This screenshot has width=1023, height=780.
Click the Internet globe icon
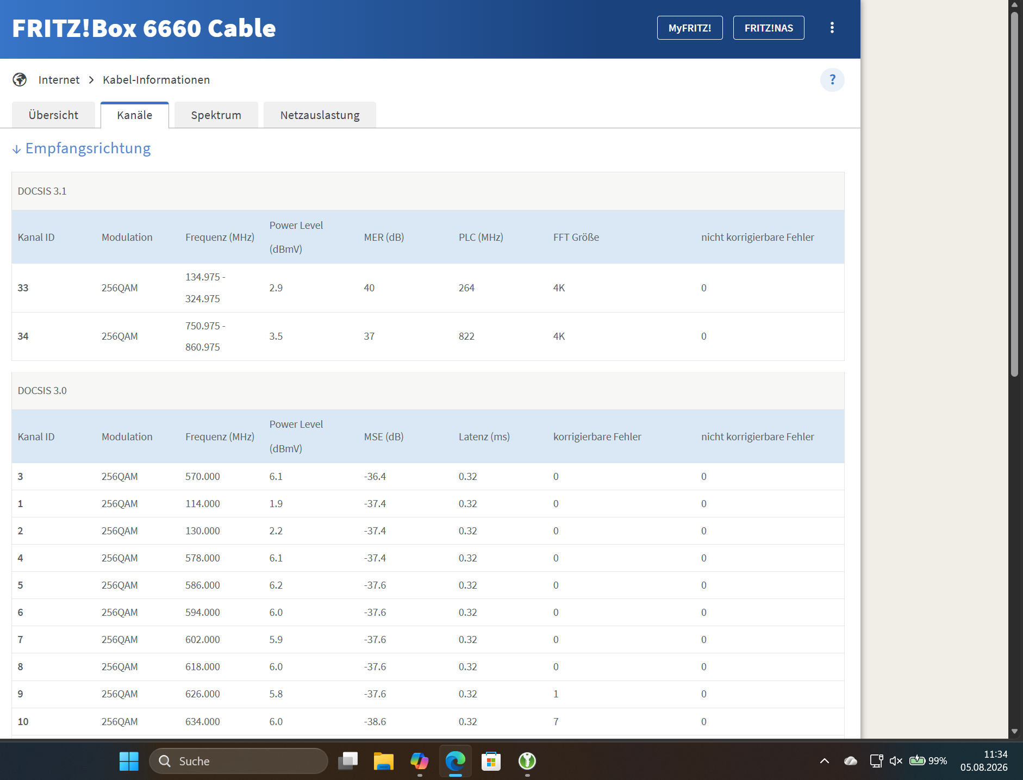(x=20, y=80)
